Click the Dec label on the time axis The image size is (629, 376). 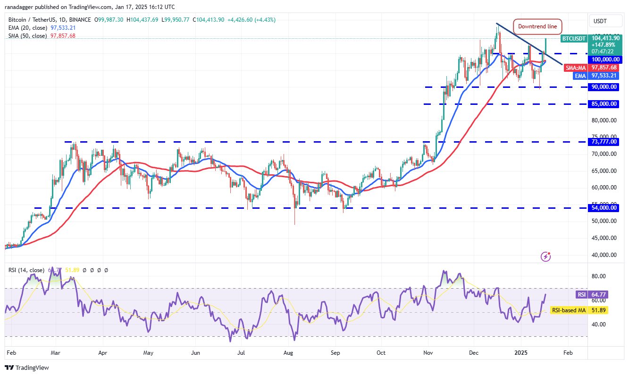tap(474, 353)
